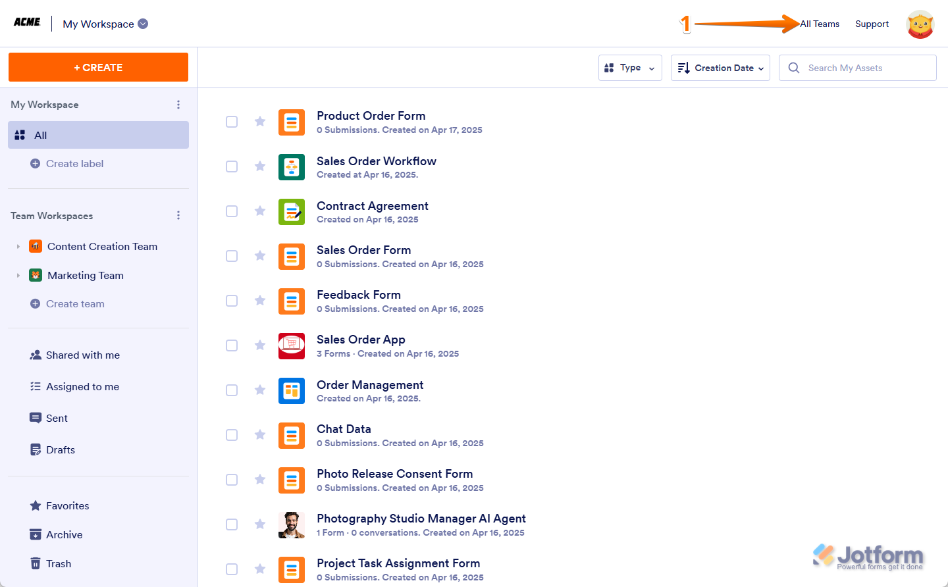The width and height of the screenshot is (948, 587).
Task: Open My Workspace three-dot options menu
Action: (x=178, y=105)
